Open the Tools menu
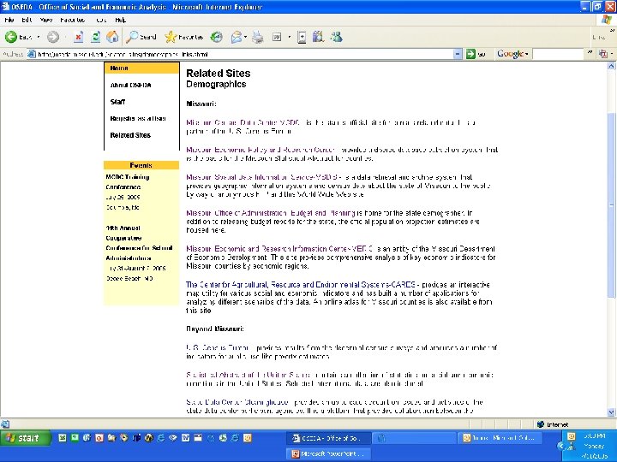The image size is (617, 462). (x=101, y=20)
